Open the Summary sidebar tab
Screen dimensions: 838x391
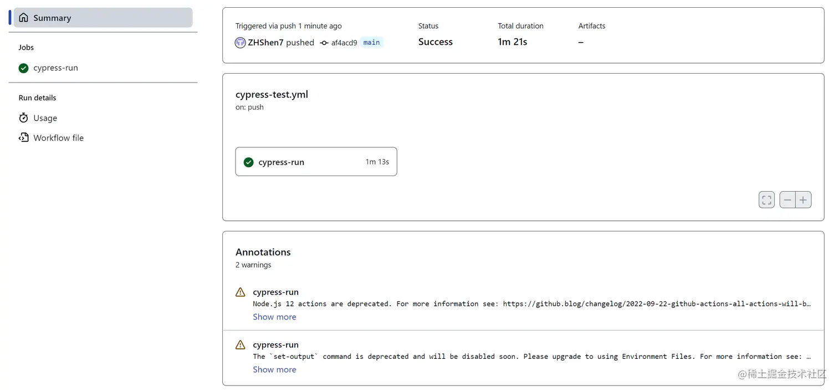click(x=103, y=18)
